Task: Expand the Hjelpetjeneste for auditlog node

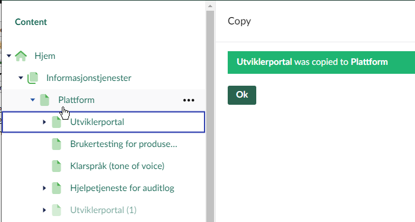Action: click(x=45, y=188)
